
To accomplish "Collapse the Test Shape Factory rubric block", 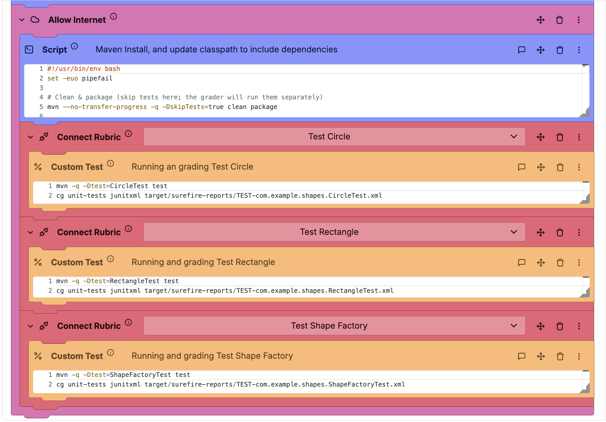I will (x=30, y=326).
